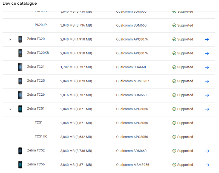Select the PS20JP model name
Viewport: 219px width, 173px height.
click(41, 25)
